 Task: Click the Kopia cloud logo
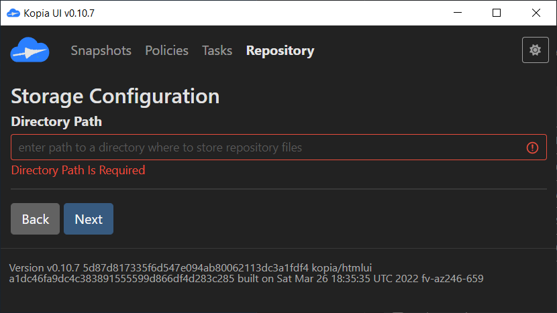click(x=30, y=50)
